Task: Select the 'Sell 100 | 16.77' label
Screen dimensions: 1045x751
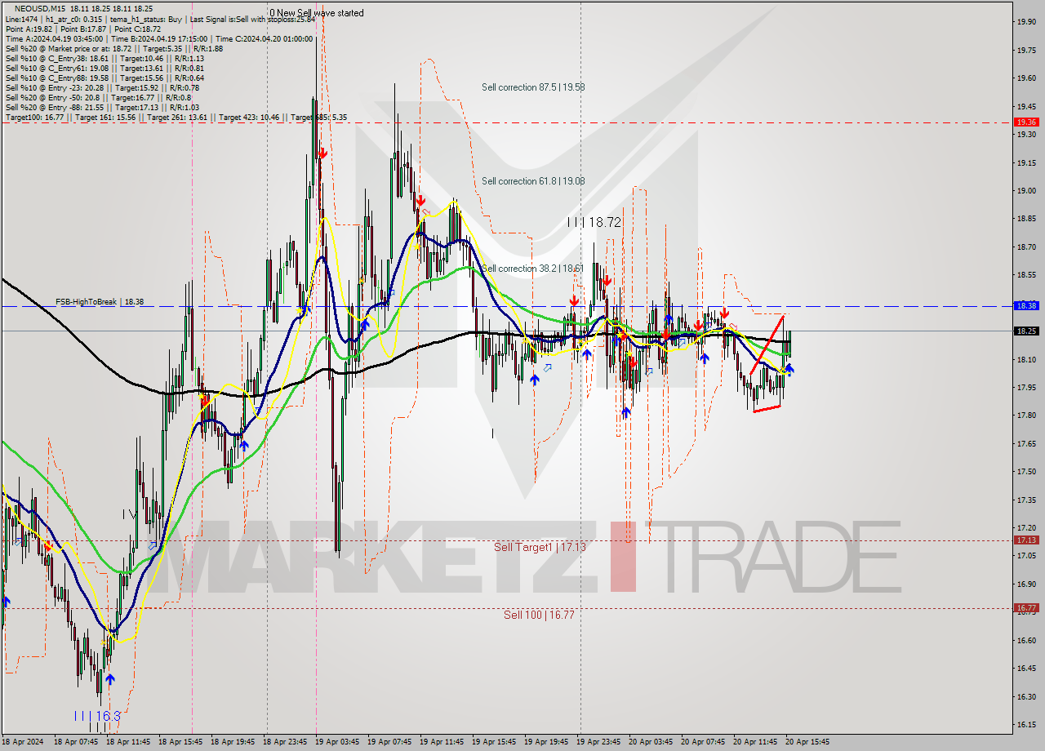Action: [x=539, y=615]
